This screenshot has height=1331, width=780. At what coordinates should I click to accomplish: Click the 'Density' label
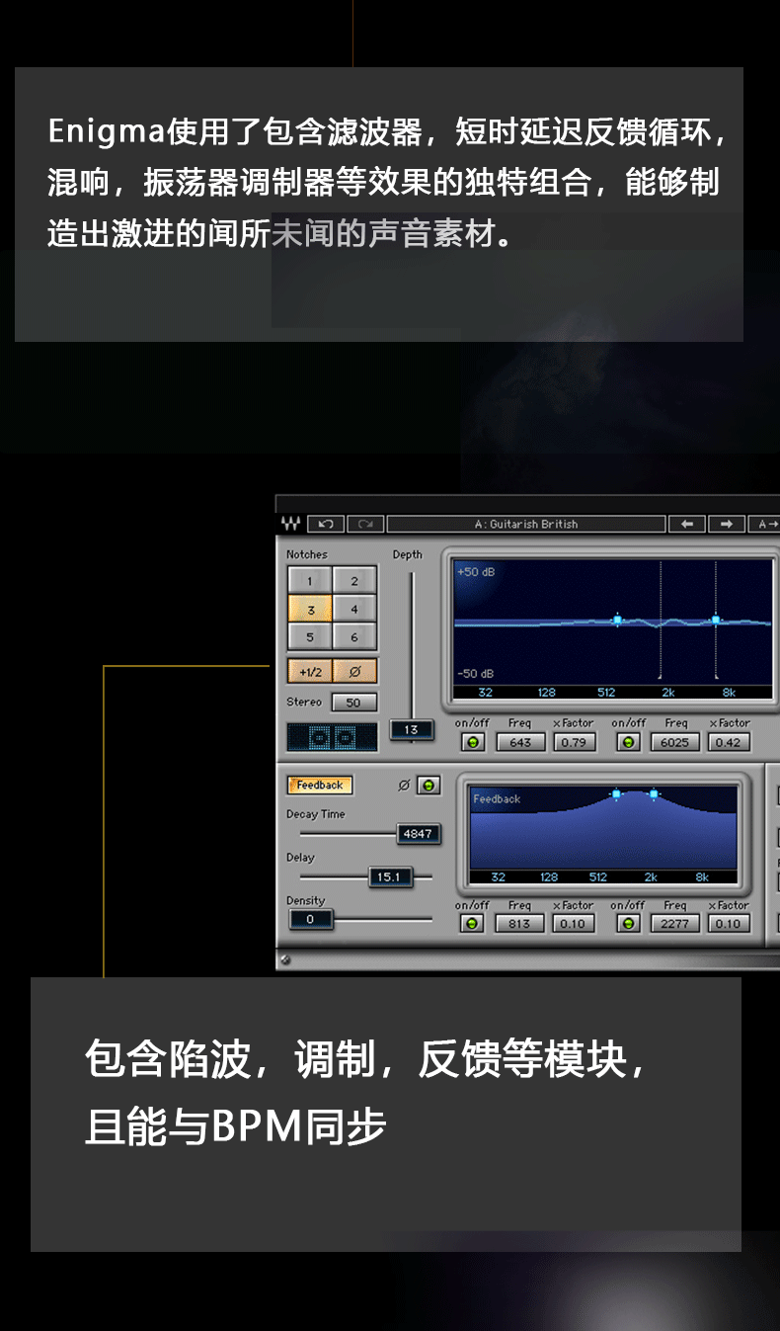pos(305,900)
